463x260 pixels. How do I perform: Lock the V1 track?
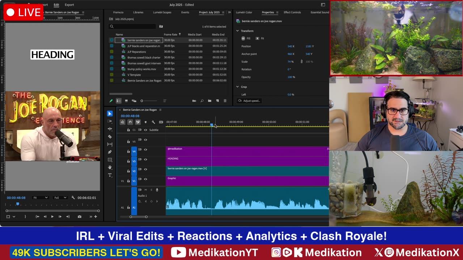128,181
